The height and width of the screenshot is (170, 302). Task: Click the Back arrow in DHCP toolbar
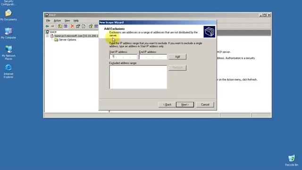click(x=47, y=26)
